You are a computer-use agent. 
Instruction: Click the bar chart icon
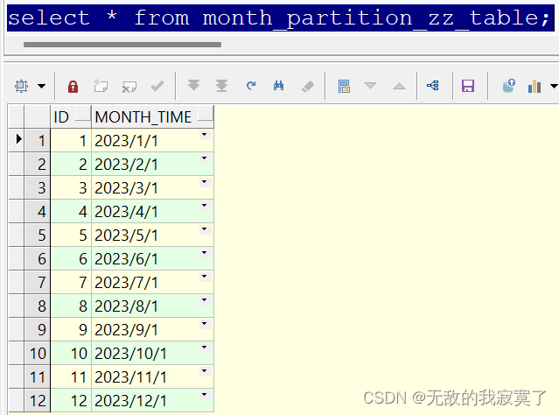click(534, 86)
